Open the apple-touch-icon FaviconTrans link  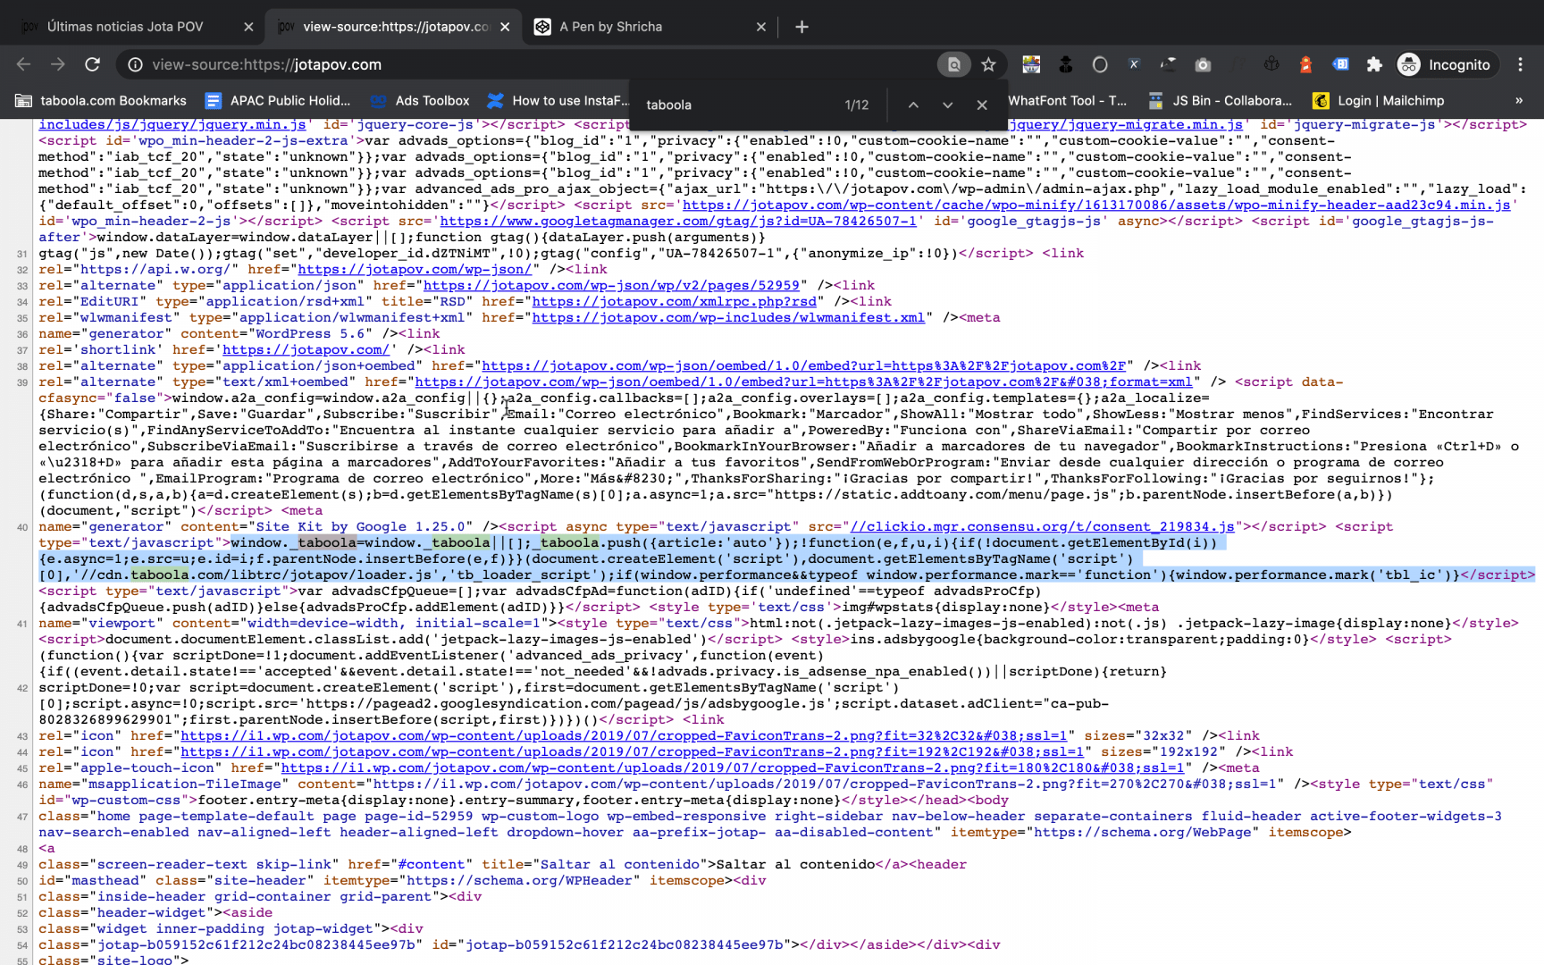733,768
